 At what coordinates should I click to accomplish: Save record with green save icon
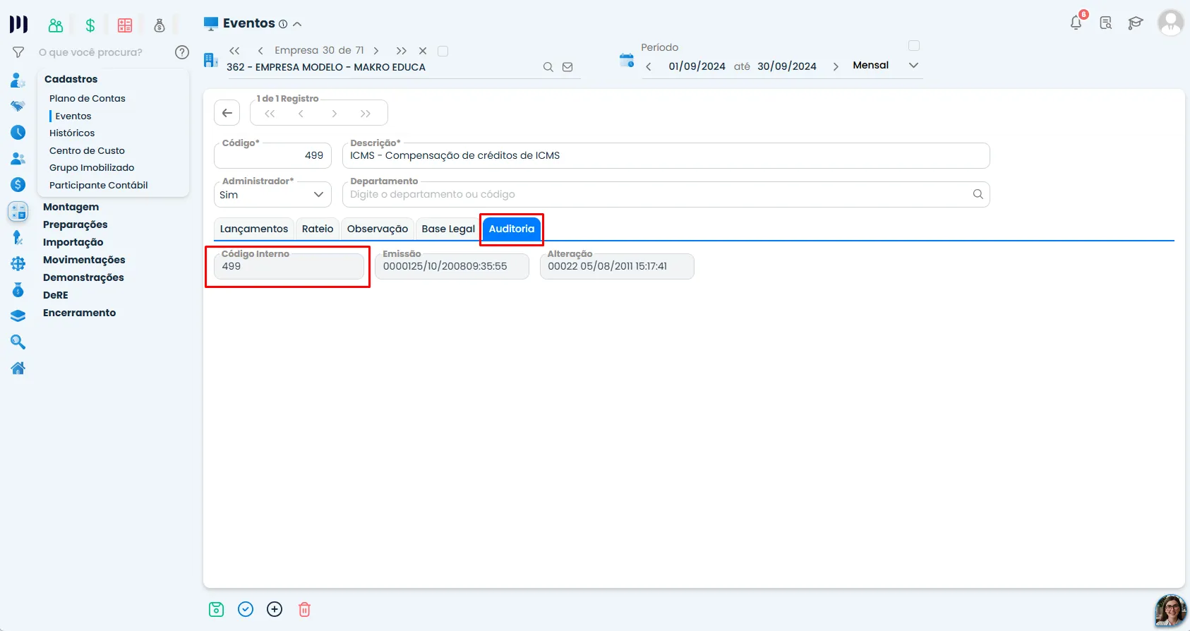[x=217, y=609]
